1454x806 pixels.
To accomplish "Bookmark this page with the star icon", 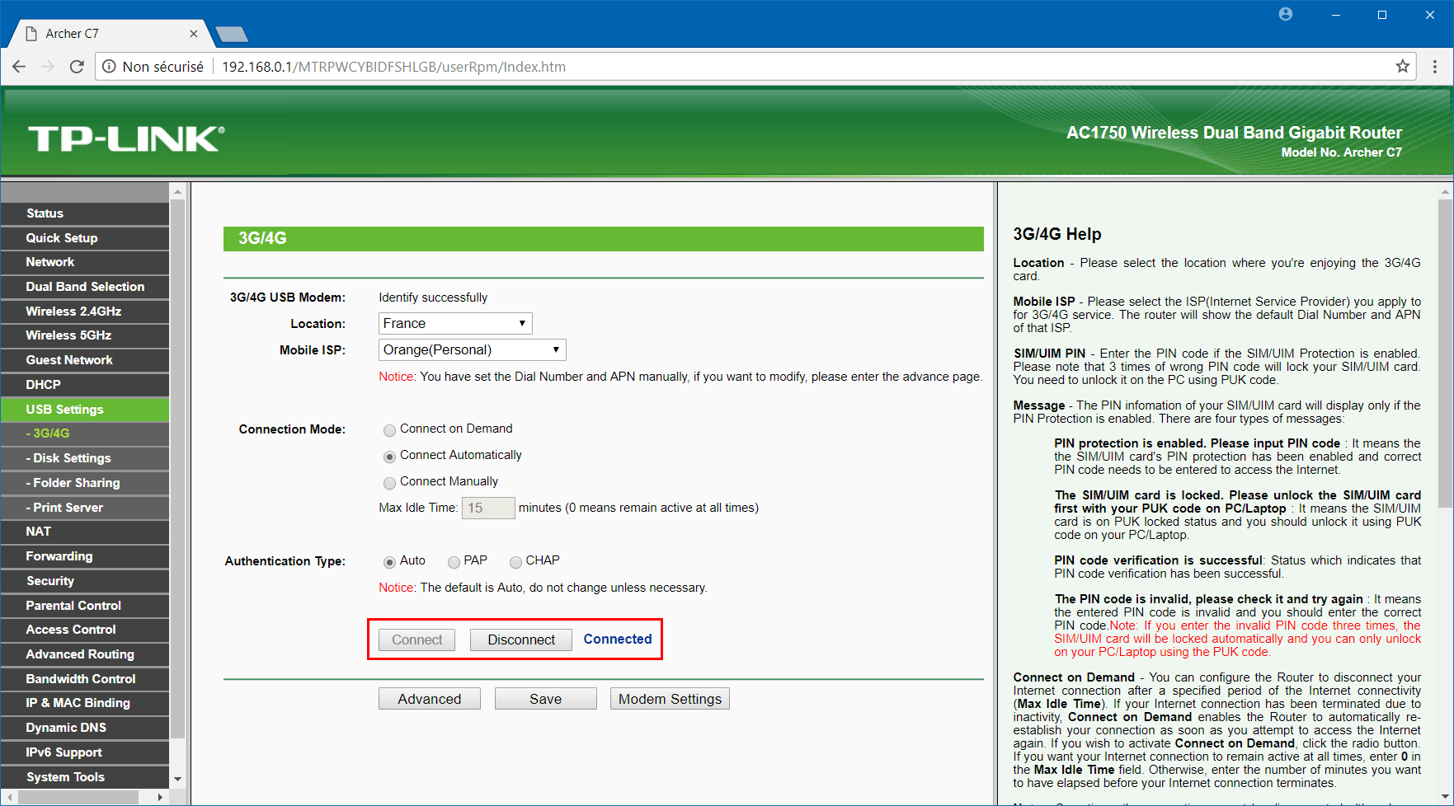I will (x=1402, y=67).
